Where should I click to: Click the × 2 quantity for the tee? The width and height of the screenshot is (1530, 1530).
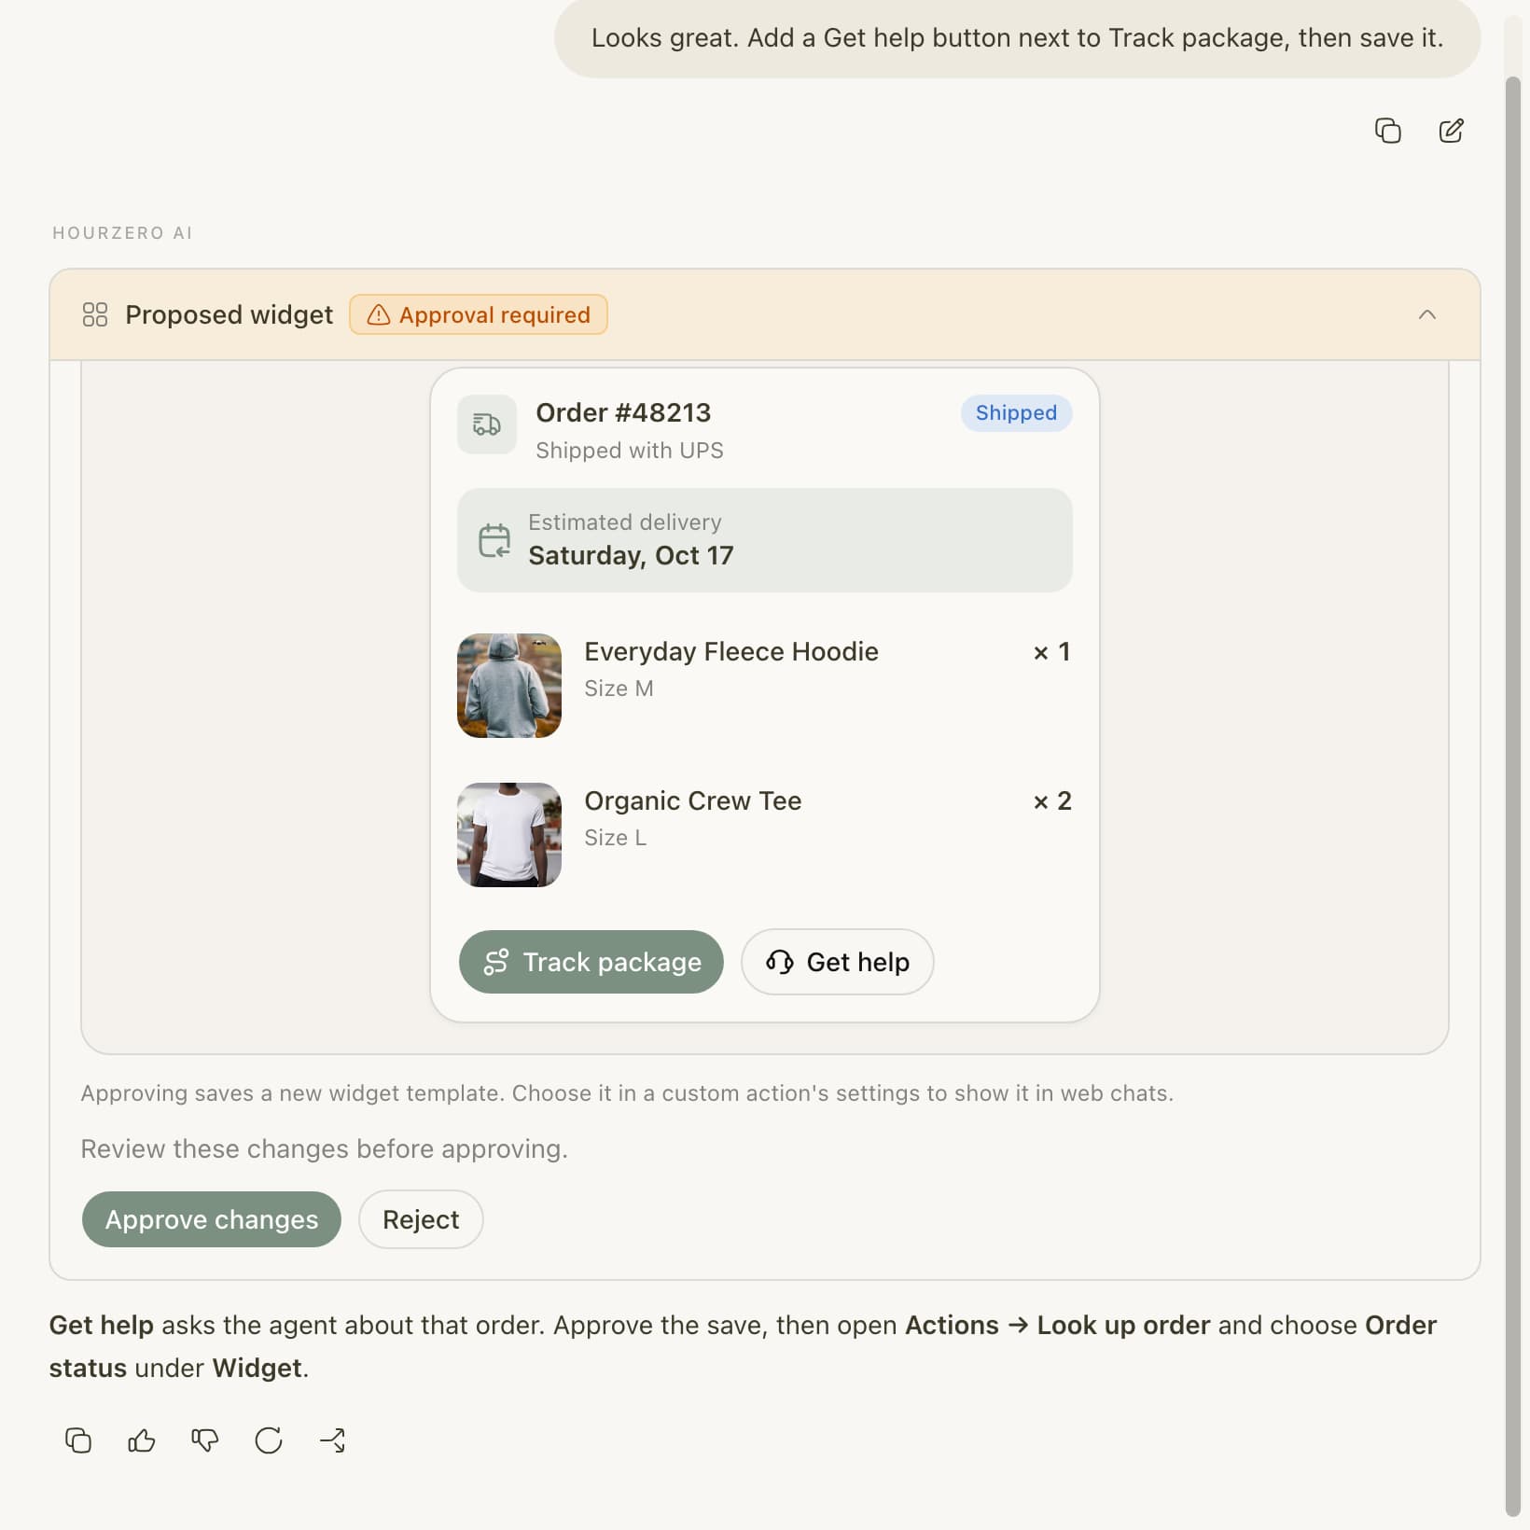pyautogui.click(x=1052, y=800)
